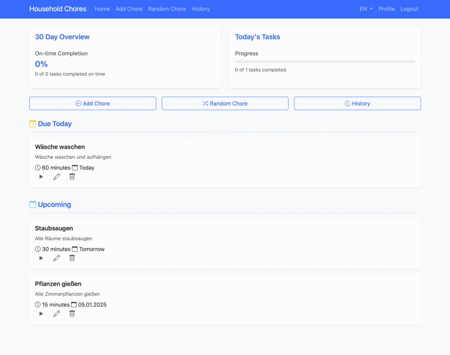Start the Wäsche waschen chore
The image size is (450, 355).
[x=41, y=177]
